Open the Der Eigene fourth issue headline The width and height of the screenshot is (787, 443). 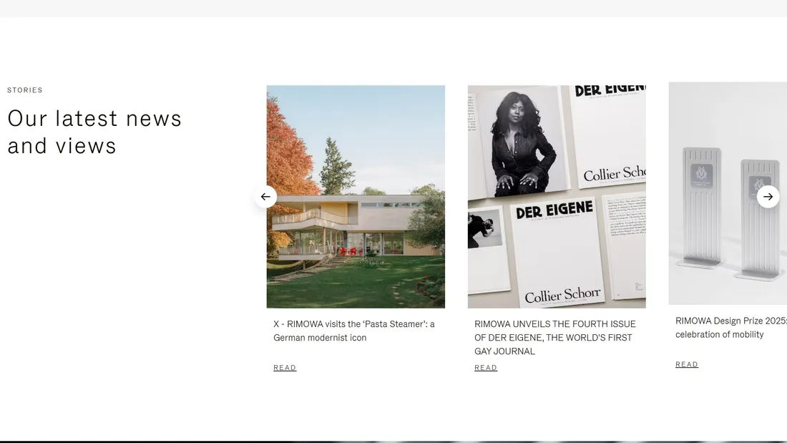[x=555, y=338]
